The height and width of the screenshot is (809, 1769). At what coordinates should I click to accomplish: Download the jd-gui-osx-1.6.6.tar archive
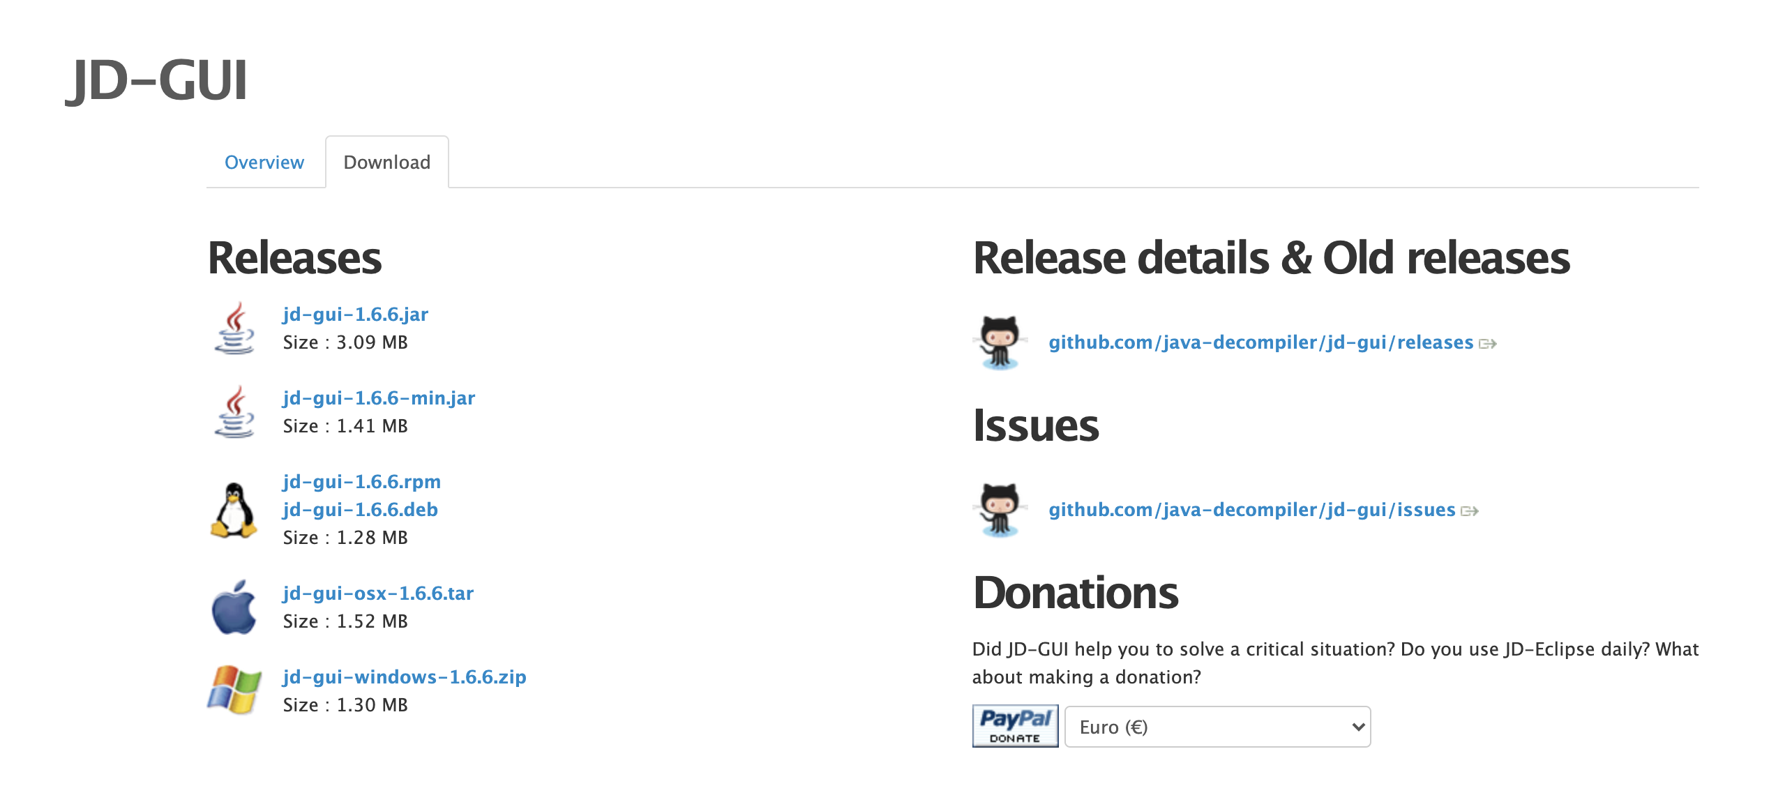[x=377, y=592]
